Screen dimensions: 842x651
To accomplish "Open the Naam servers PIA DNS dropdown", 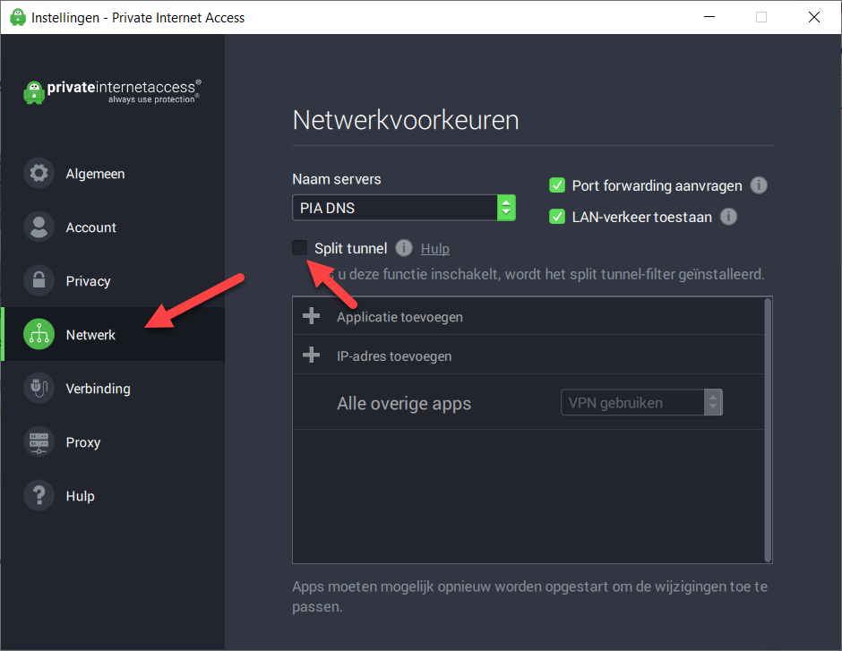I will (x=404, y=208).
